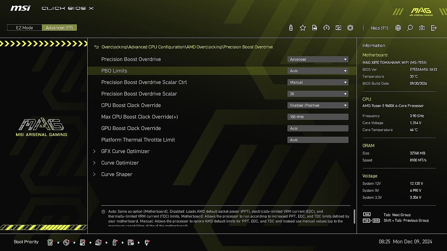The width and height of the screenshot is (447, 251).
Task: Click Tab: Next Group hint
Action: point(397,215)
